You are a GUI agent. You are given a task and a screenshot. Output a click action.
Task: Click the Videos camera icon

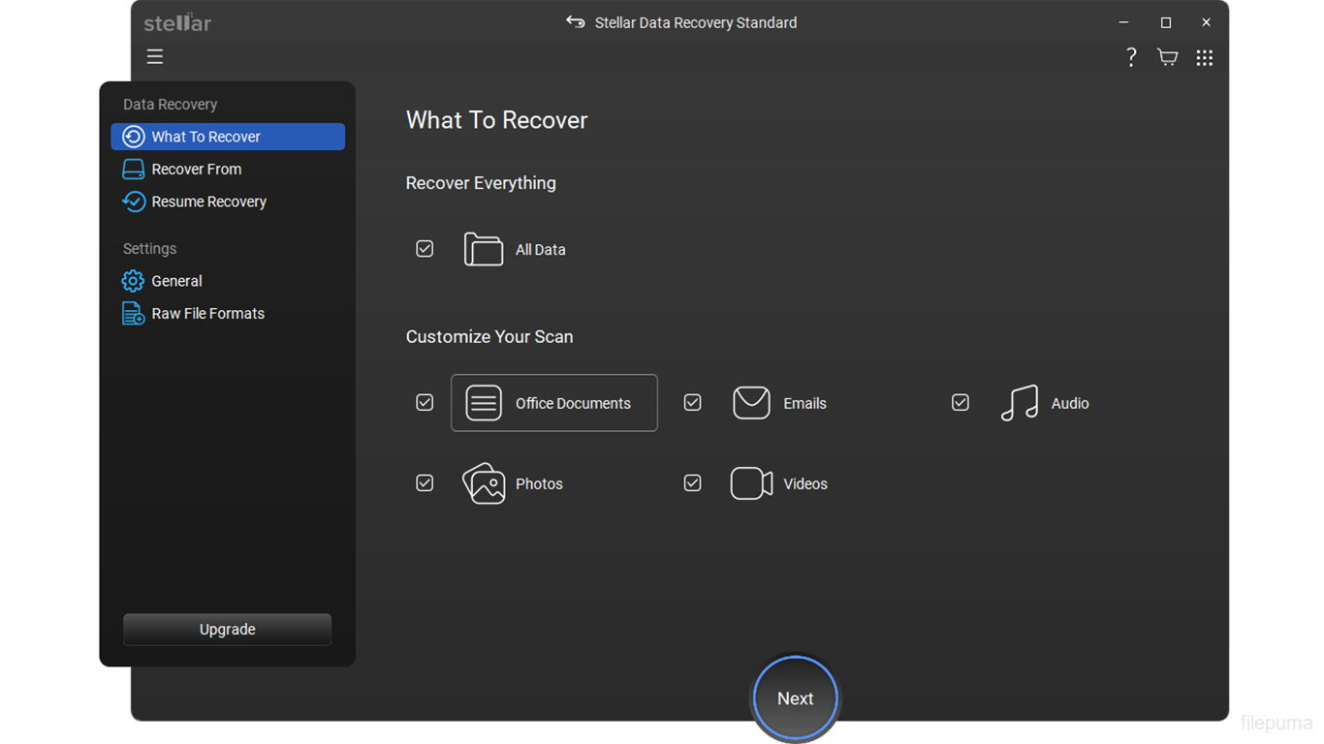(x=751, y=483)
